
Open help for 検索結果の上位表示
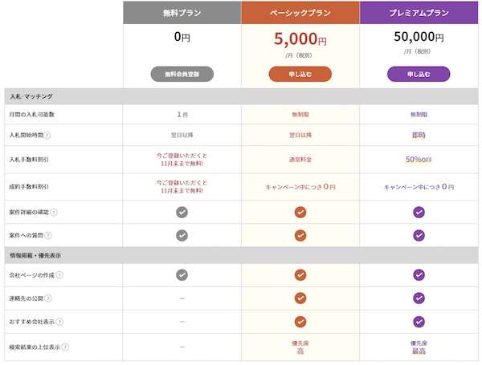(x=65, y=347)
